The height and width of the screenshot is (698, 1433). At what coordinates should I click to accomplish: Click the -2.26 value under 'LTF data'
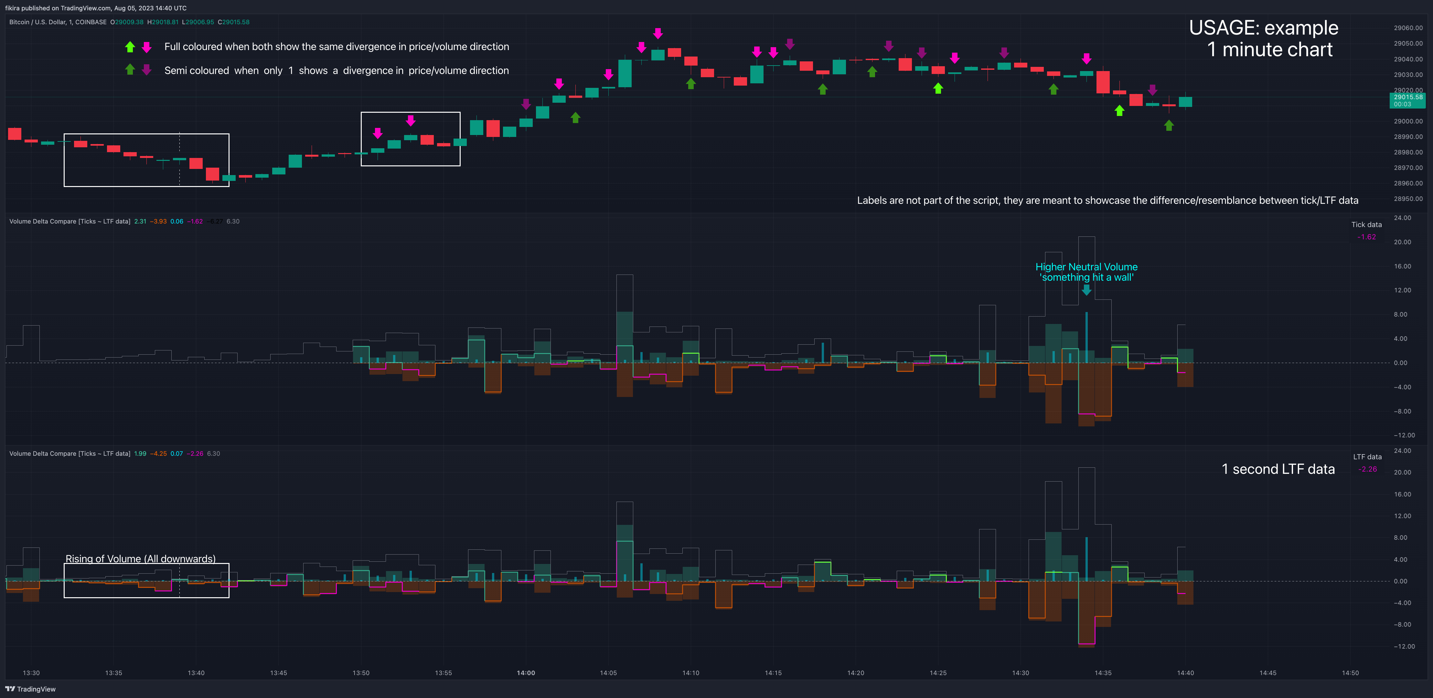(1368, 469)
